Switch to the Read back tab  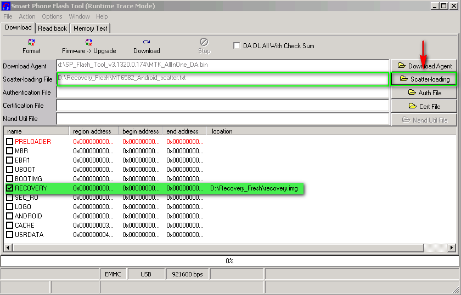coord(52,28)
